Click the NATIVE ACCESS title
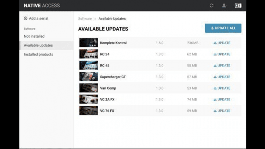 pos(42,5)
